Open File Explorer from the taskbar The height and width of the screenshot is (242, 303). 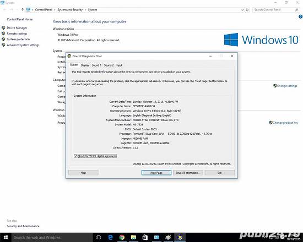[133, 238]
